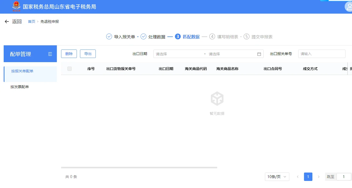352x188 pixels.
Task: Click step 5 提交申报表 circle
Action: [246, 37]
